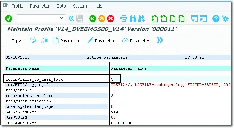Go to the First Page icon
The width and height of the screenshot is (234, 128).
[x=154, y=19]
